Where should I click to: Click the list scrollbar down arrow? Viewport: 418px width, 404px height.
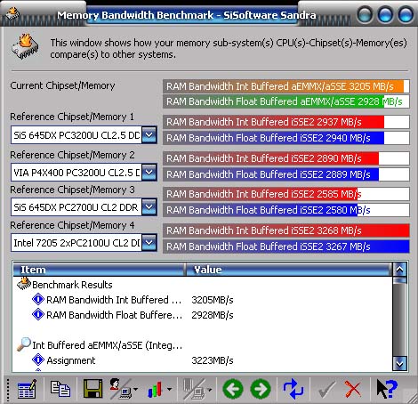coord(399,364)
